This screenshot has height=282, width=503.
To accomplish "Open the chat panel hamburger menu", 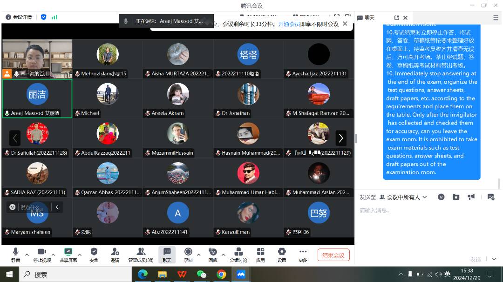I will tap(496, 18).
